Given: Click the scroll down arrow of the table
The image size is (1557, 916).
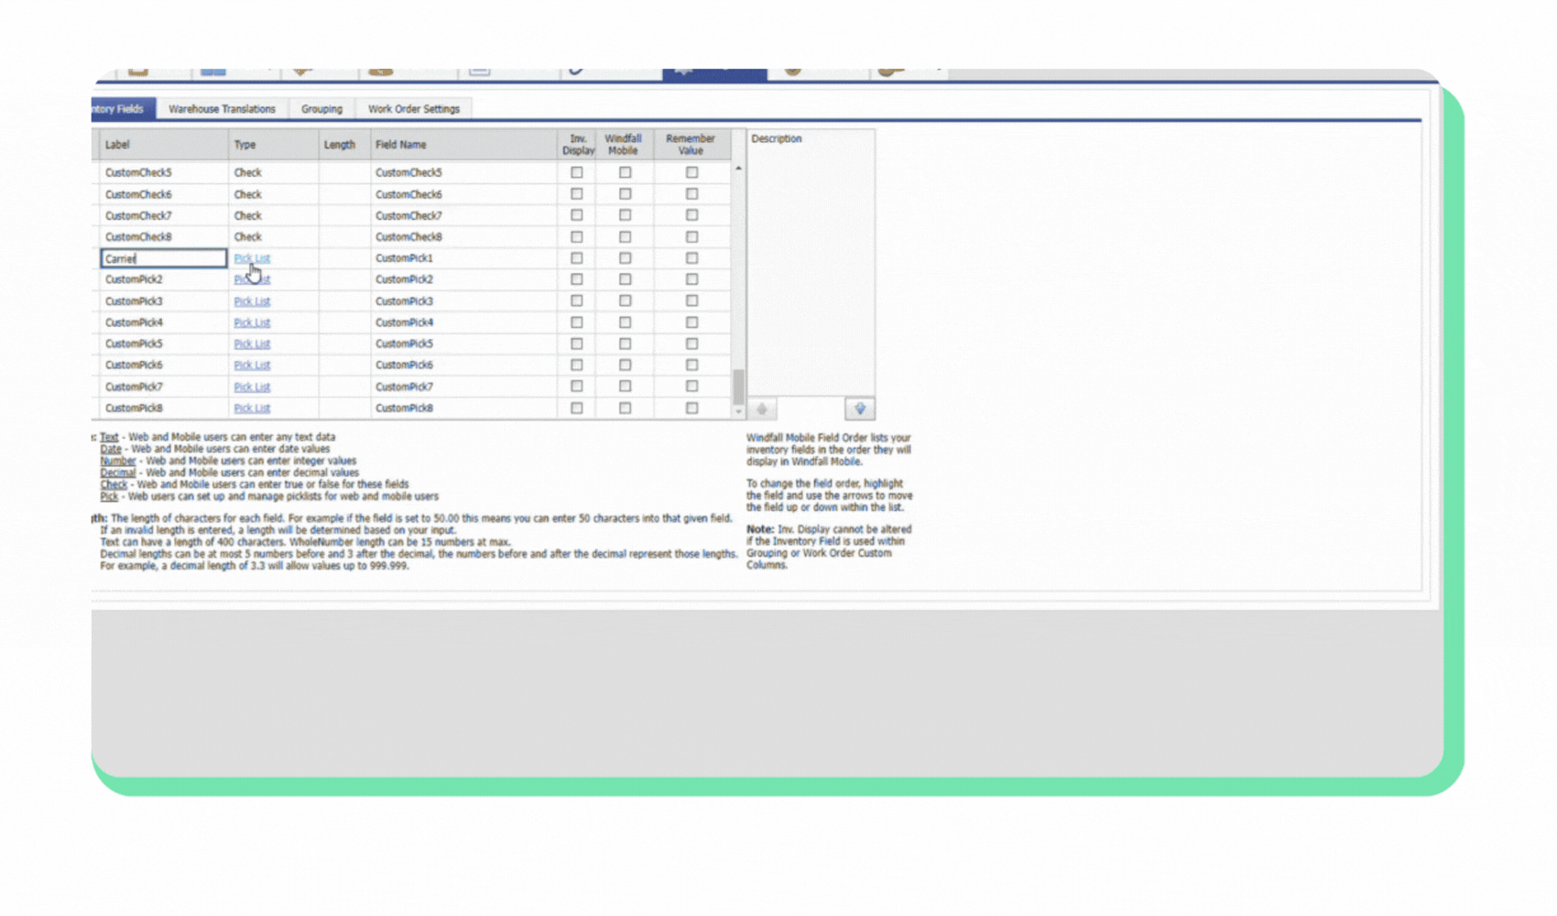Looking at the screenshot, I should click(x=738, y=412).
